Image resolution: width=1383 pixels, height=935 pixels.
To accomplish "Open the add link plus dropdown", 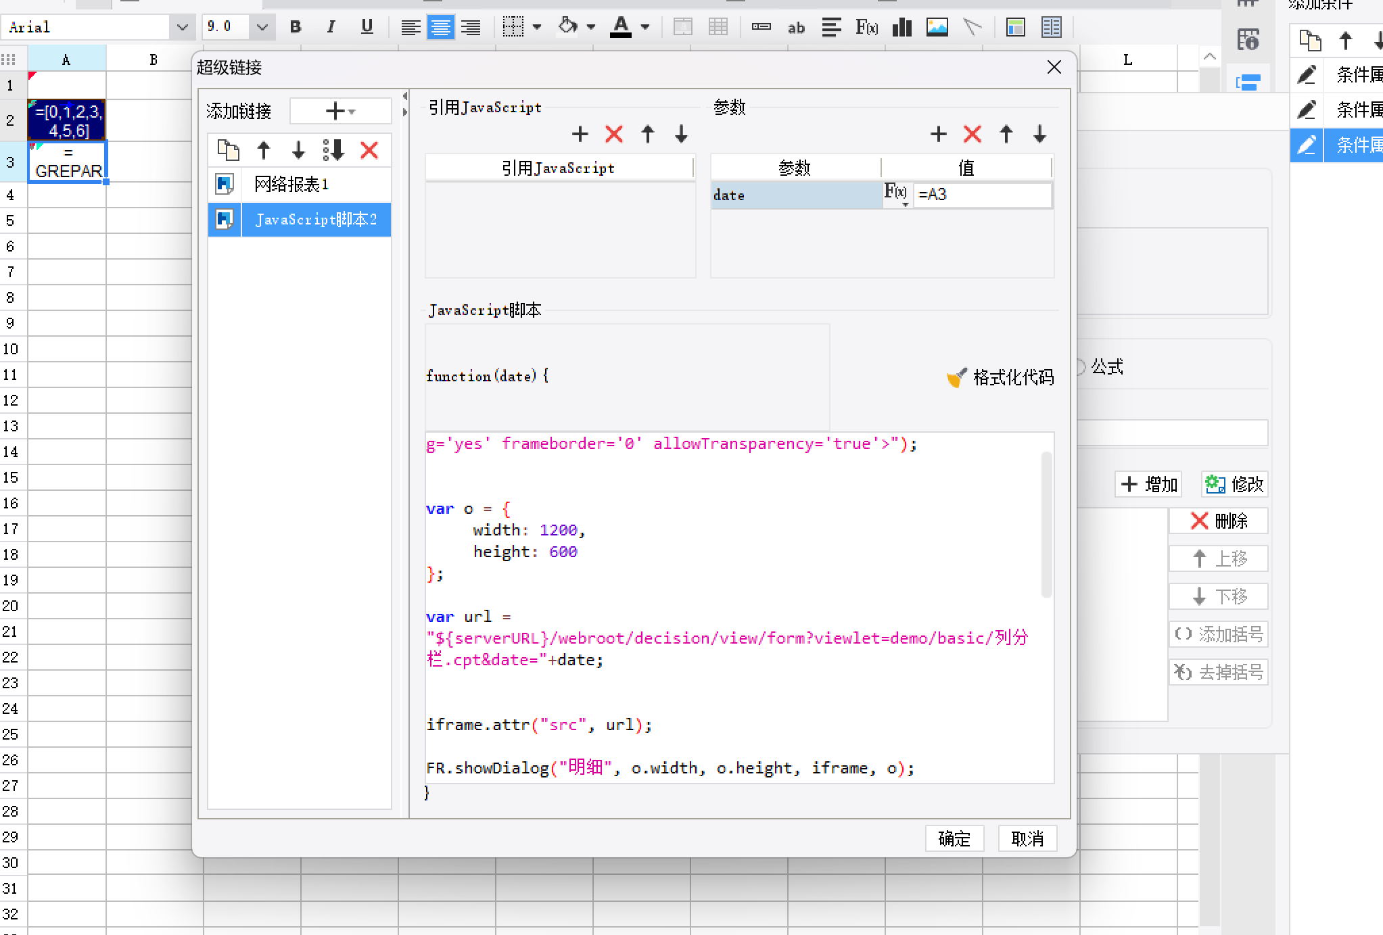I will [x=340, y=111].
